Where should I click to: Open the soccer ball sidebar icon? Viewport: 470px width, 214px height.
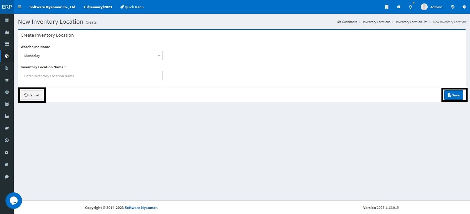pos(7,140)
